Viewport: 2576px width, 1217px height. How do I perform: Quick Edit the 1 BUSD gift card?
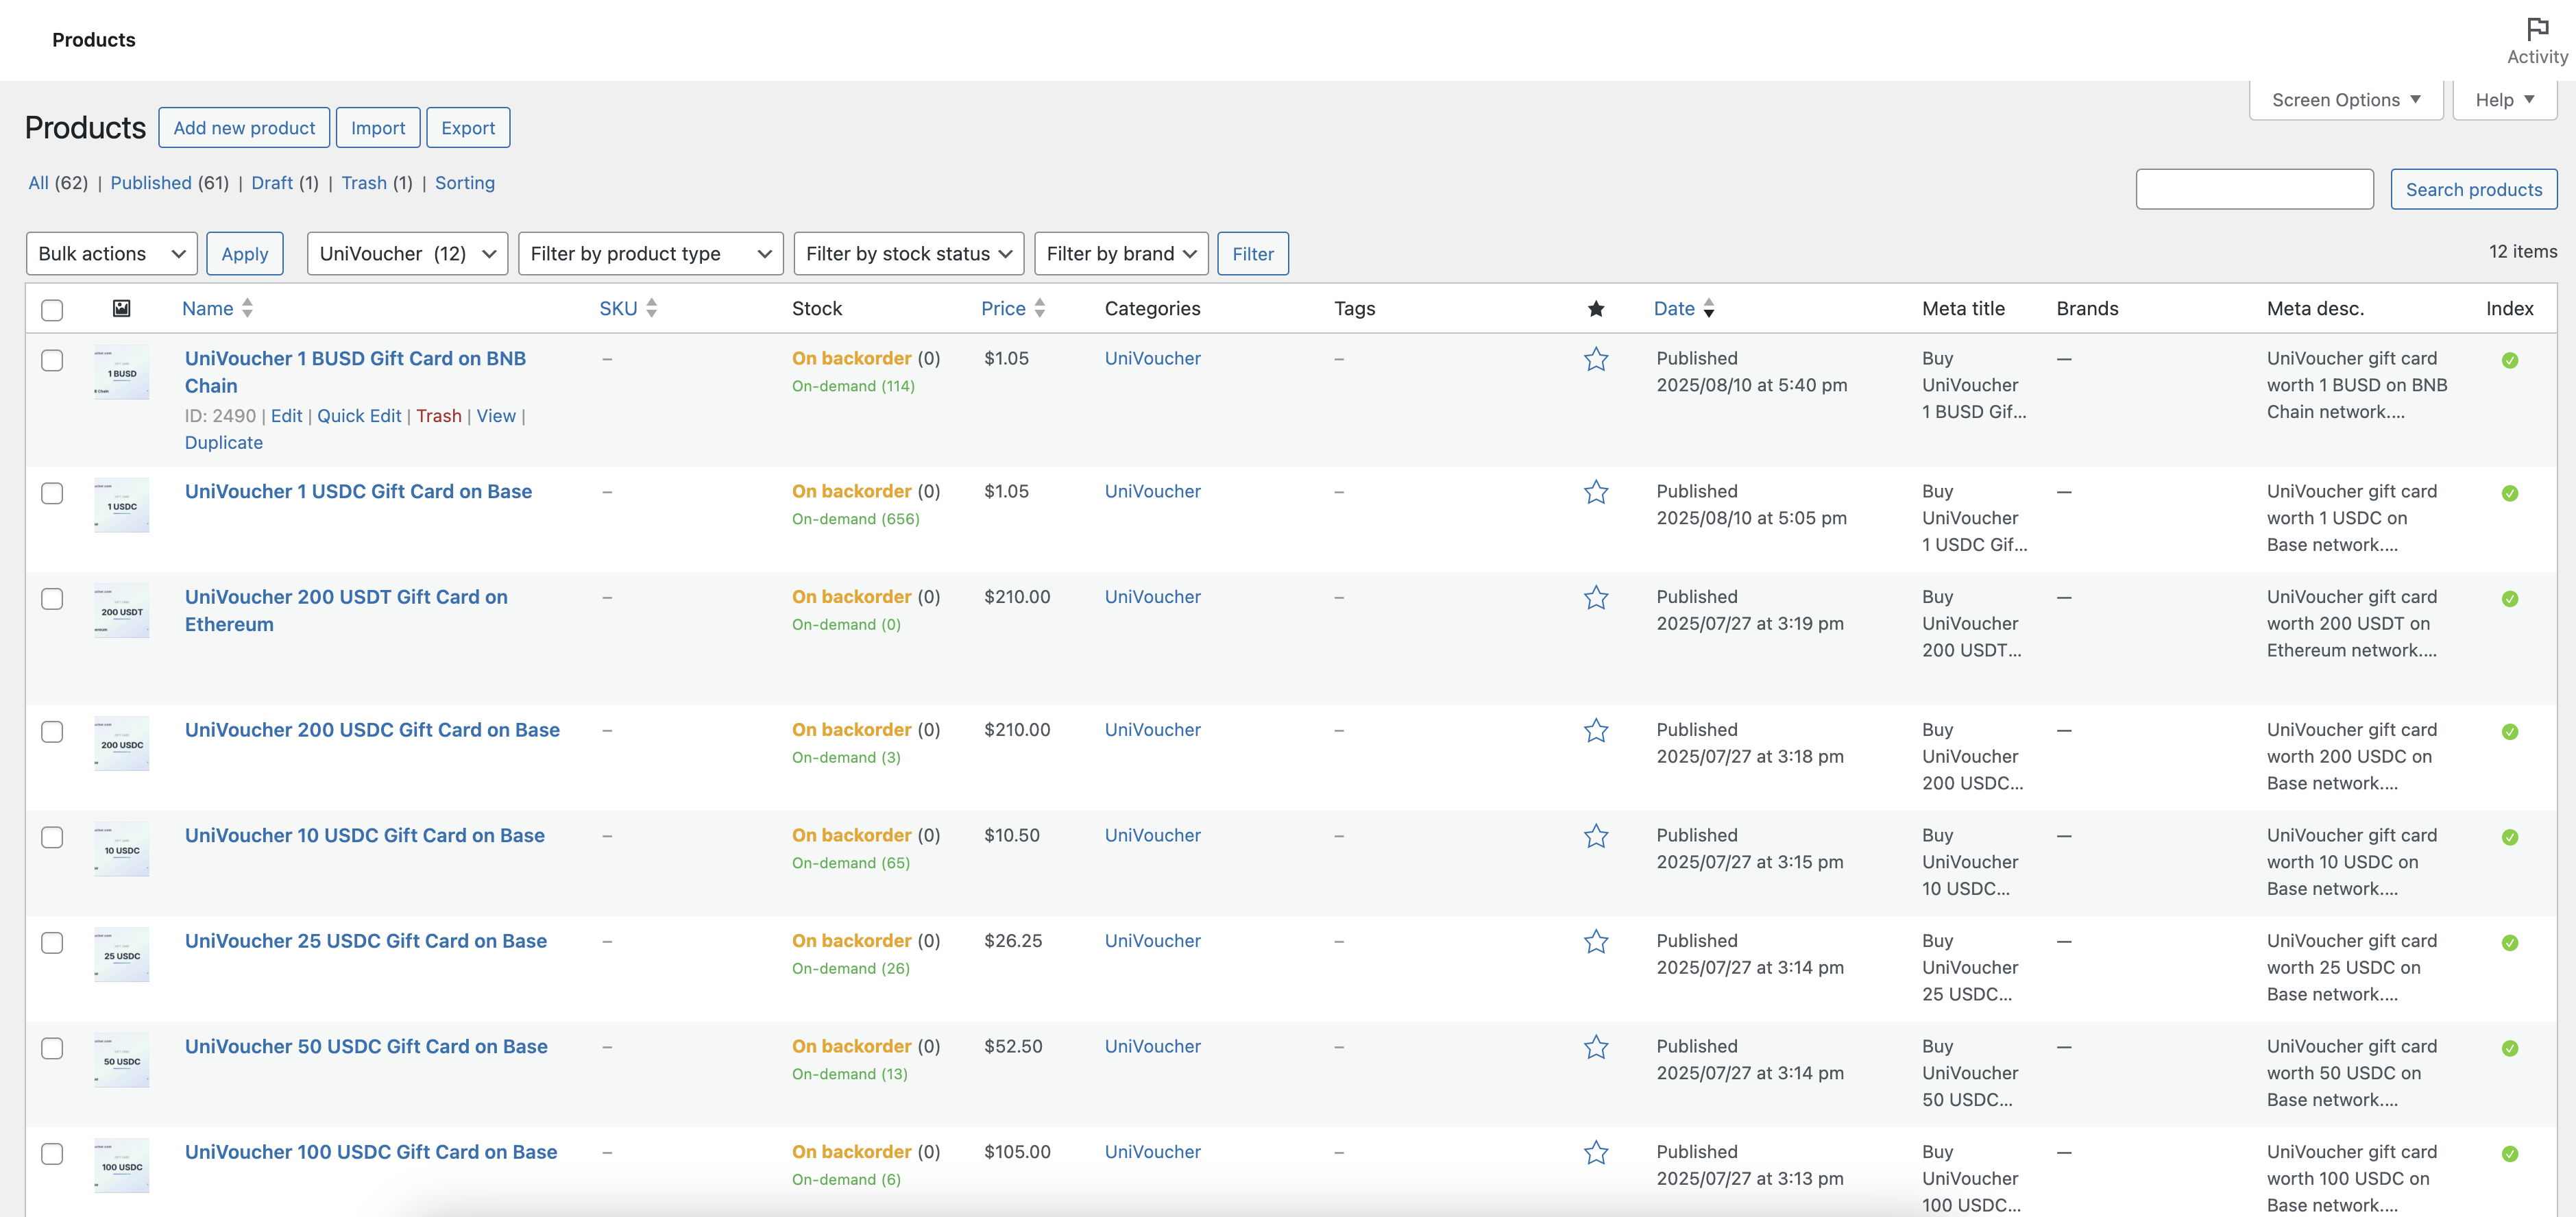(359, 416)
